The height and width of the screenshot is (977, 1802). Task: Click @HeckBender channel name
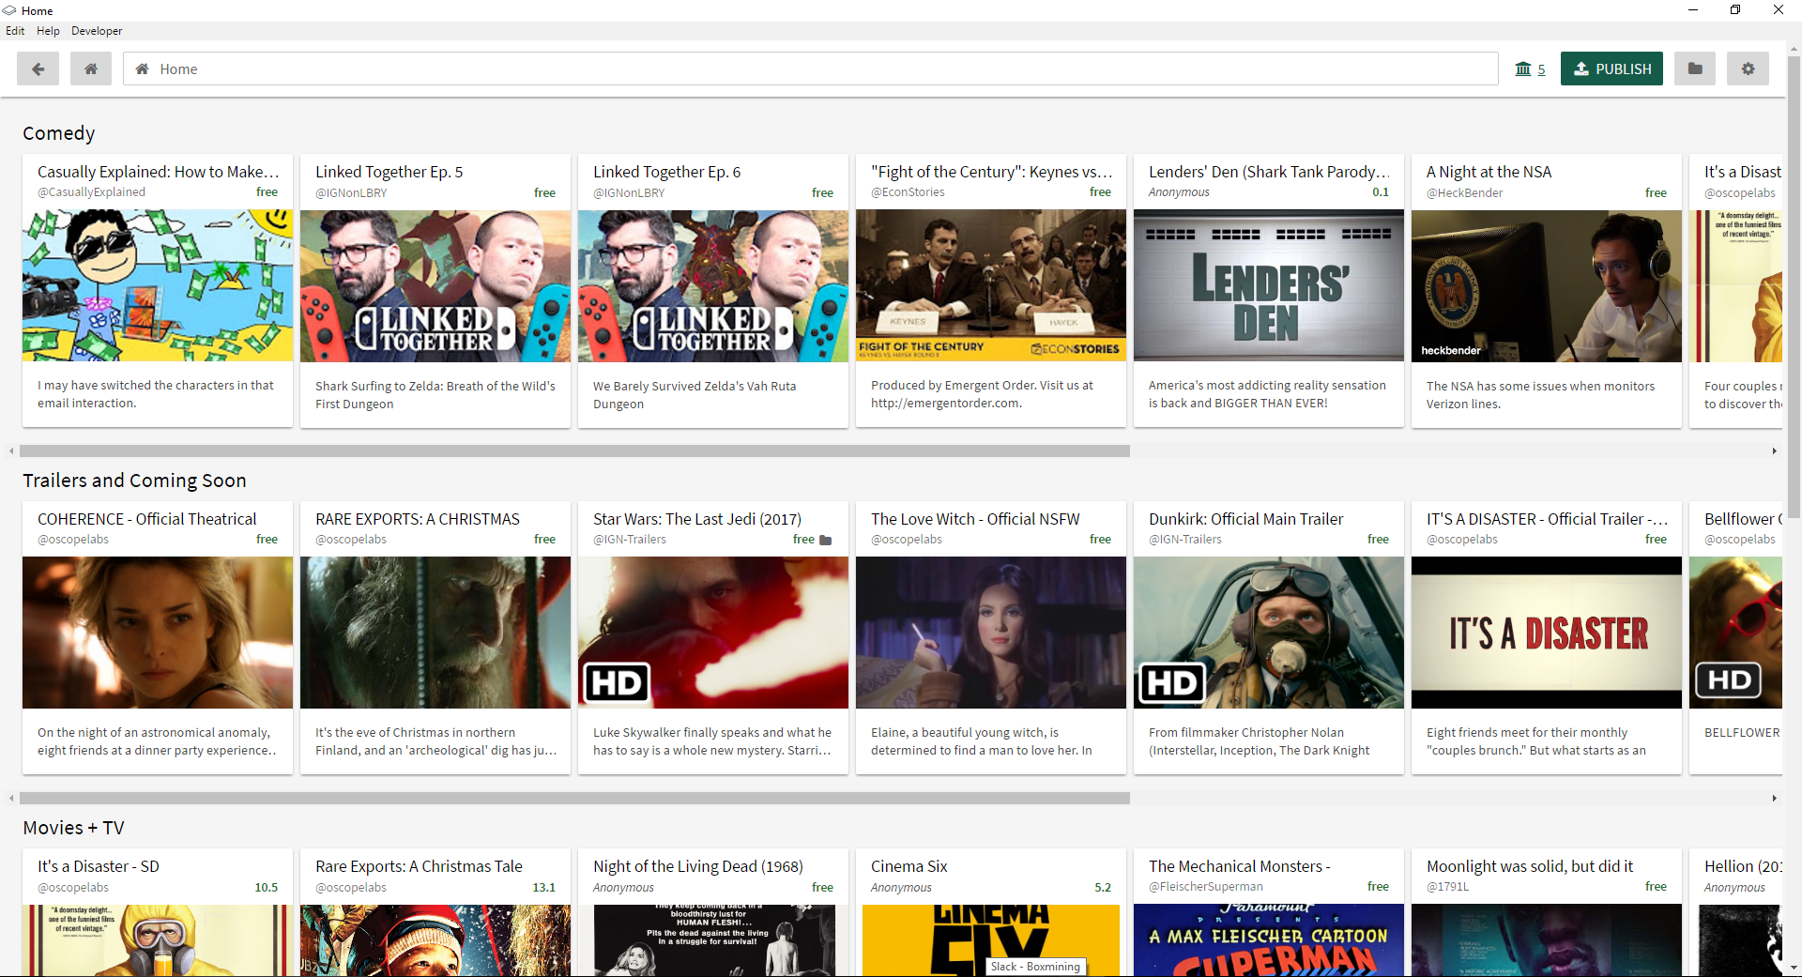(1464, 192)
